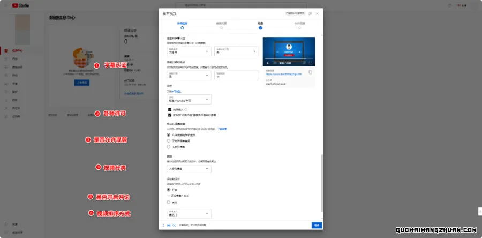Open the hamburger menu beside YouTube Studio logo
The height and width of the screenshot is (238, 482).
6,5
